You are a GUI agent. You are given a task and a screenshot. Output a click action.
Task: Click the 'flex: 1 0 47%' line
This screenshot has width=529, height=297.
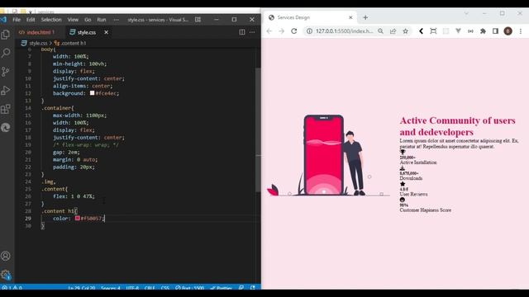(x=74, y=196)
